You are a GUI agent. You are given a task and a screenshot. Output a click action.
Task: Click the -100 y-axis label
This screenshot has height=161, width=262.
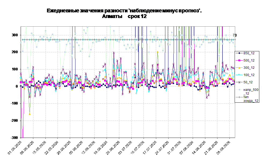pos(14,103)
